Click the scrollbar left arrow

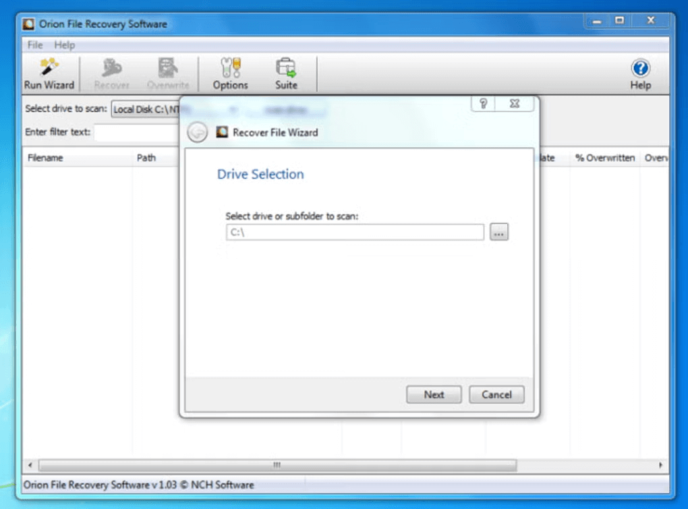30,465
